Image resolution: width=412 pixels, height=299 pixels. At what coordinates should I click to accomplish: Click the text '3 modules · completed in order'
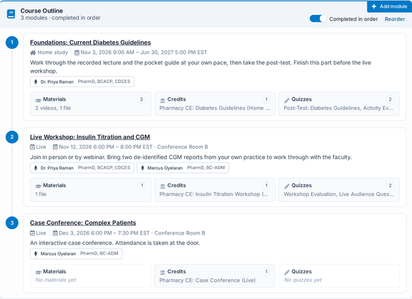(60, 18)
